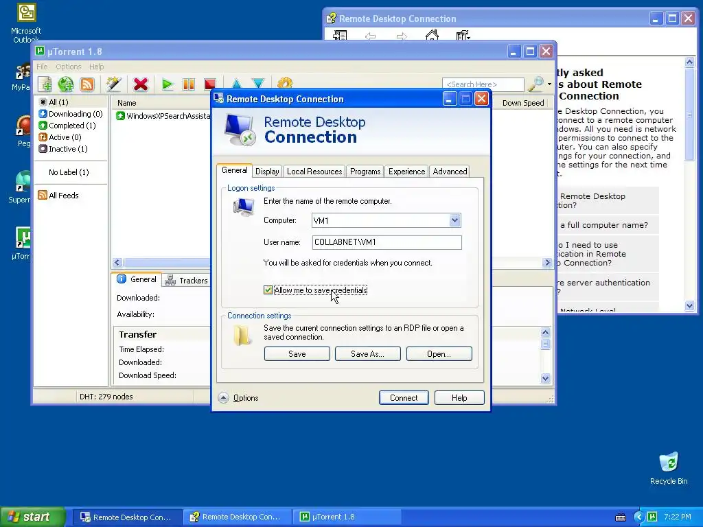Image resolution: width=703 pixels, height=527 pixels.
Task: Select Downloading (0) in sidebar
Action: (x=71, y=114)
